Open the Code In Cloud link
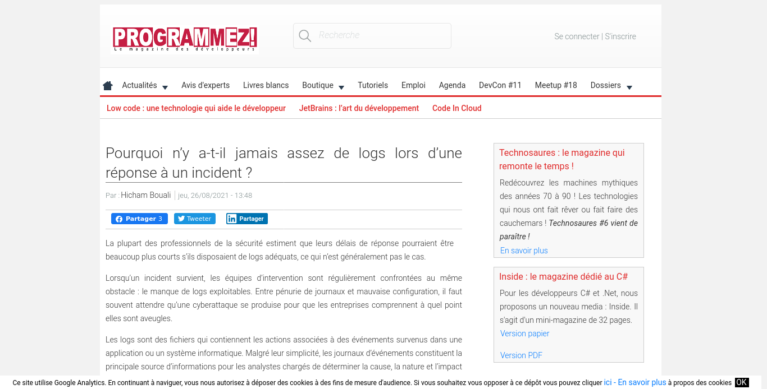The height and width of the screenshot is (389, 767). [x=456, y=108]
